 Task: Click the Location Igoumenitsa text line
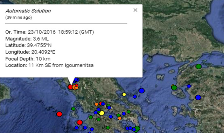click(49, 65)
